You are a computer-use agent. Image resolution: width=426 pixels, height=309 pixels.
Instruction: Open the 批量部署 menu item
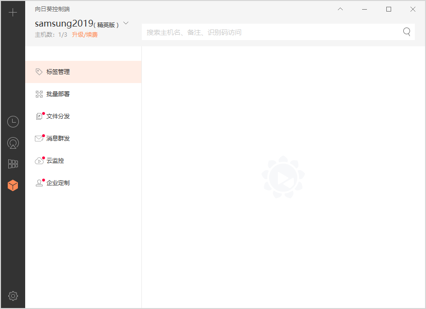(x=83, y=94)
